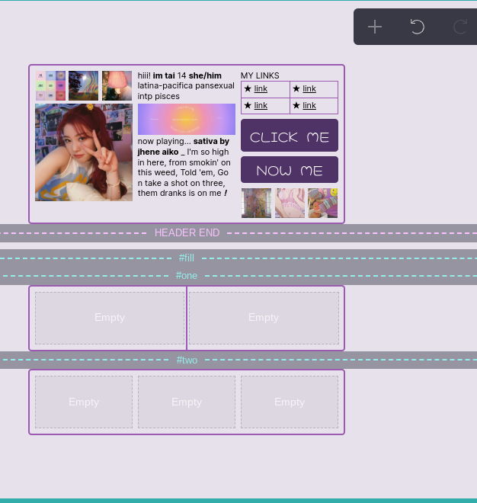Click the 'hiii! im tai 14 she/him' text
Image resolution: width=477 pixels, height=503 pixels.
(x=180, y=75)
